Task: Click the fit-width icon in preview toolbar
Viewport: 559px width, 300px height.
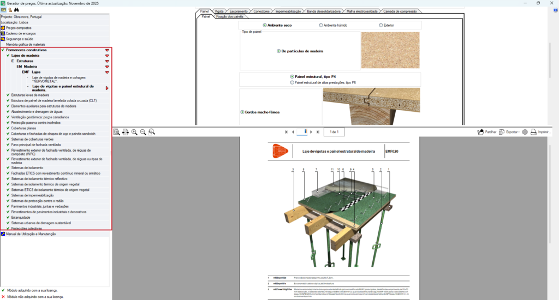Action: 126,132
